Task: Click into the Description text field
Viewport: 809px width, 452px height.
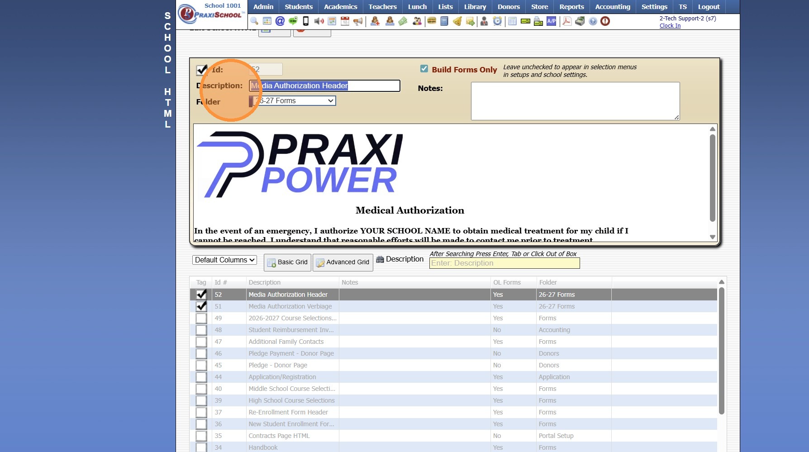Action: (x=324, y=86)
